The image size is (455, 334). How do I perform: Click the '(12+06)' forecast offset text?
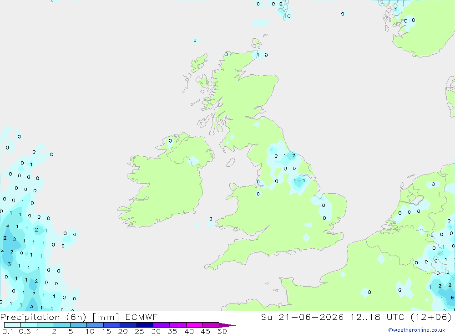click(x=431, y=317)
